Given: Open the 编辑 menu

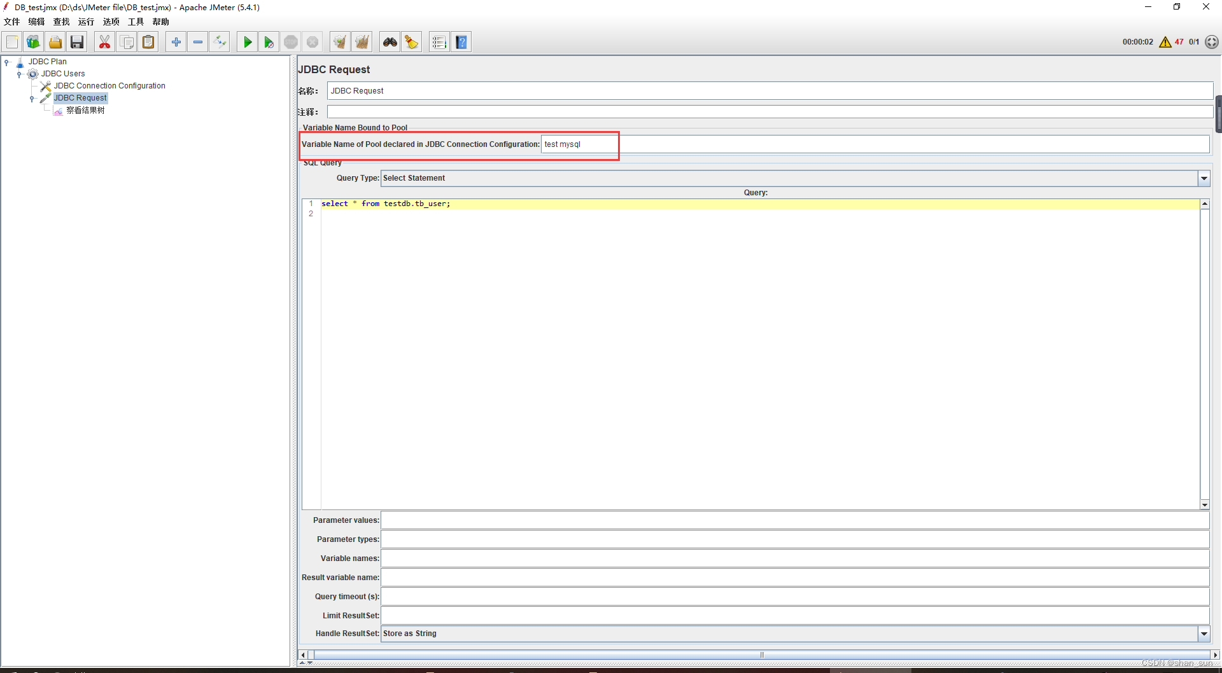Looking at the screenshot, I should [36, 22].
